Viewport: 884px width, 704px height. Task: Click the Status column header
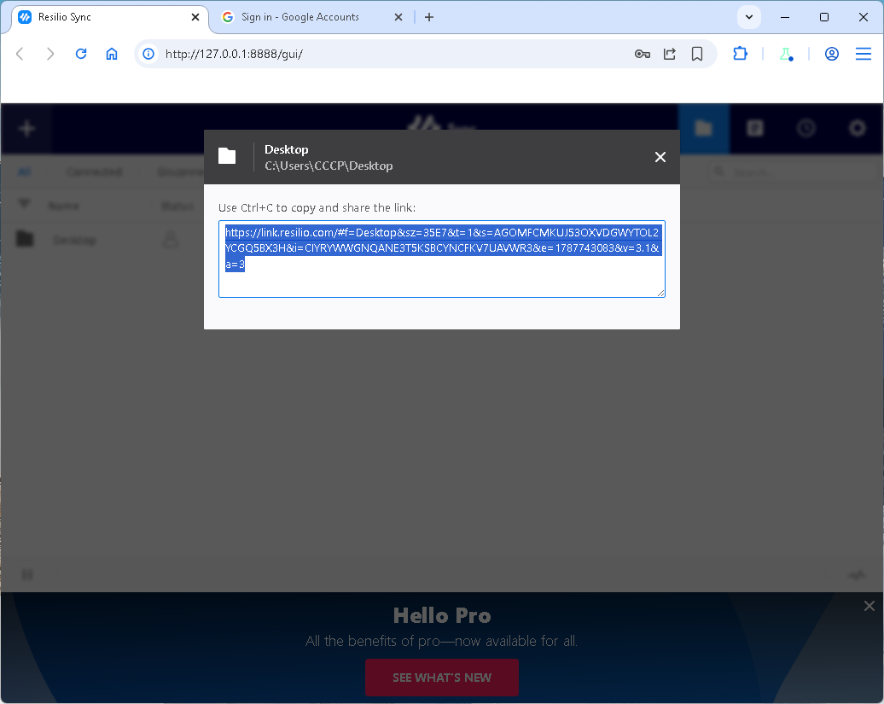coord(177,206)
